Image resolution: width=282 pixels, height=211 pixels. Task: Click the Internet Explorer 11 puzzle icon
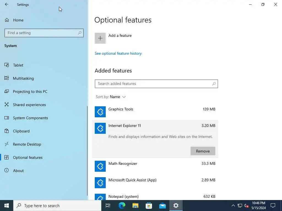(100, 128)
